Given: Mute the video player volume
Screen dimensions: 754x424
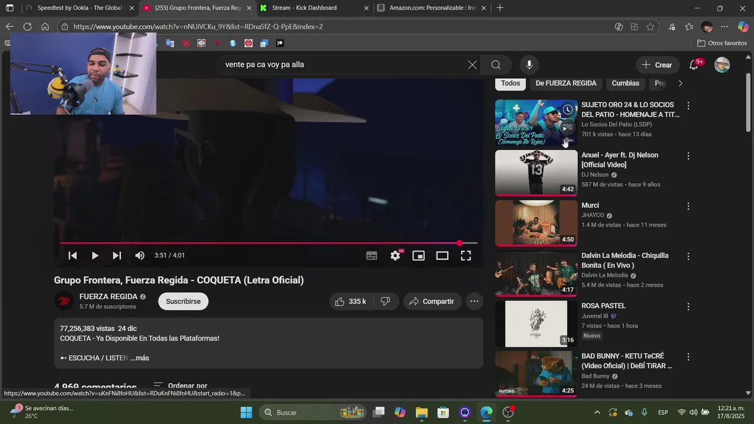Looking at the screenshot, I should (140, 256).
